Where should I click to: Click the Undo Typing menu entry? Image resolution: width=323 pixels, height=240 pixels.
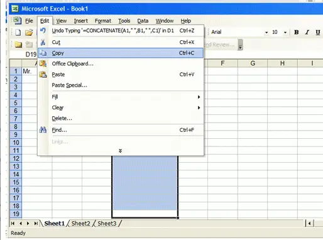121,31
